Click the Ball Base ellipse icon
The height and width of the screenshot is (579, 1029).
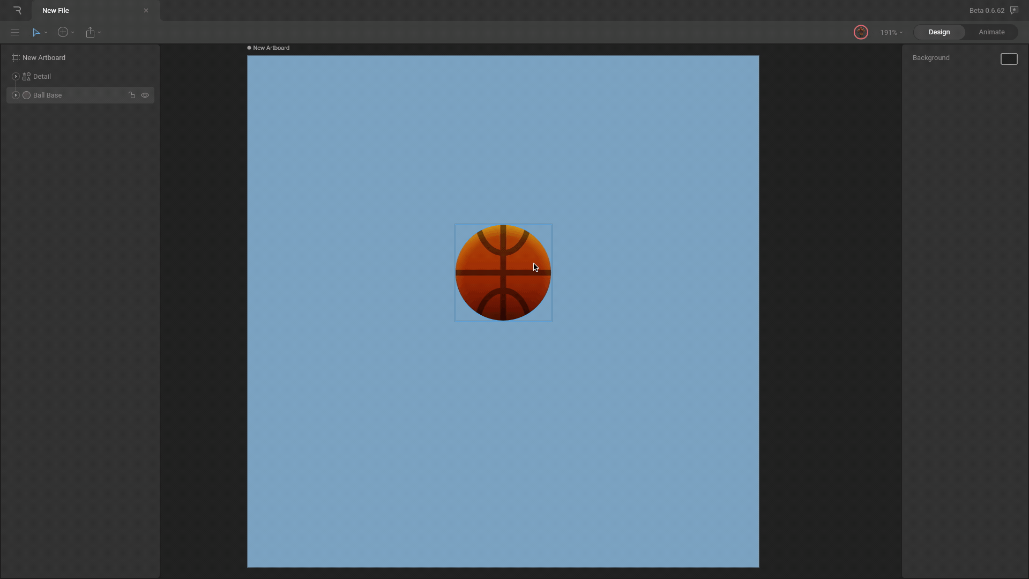[26, 95]
